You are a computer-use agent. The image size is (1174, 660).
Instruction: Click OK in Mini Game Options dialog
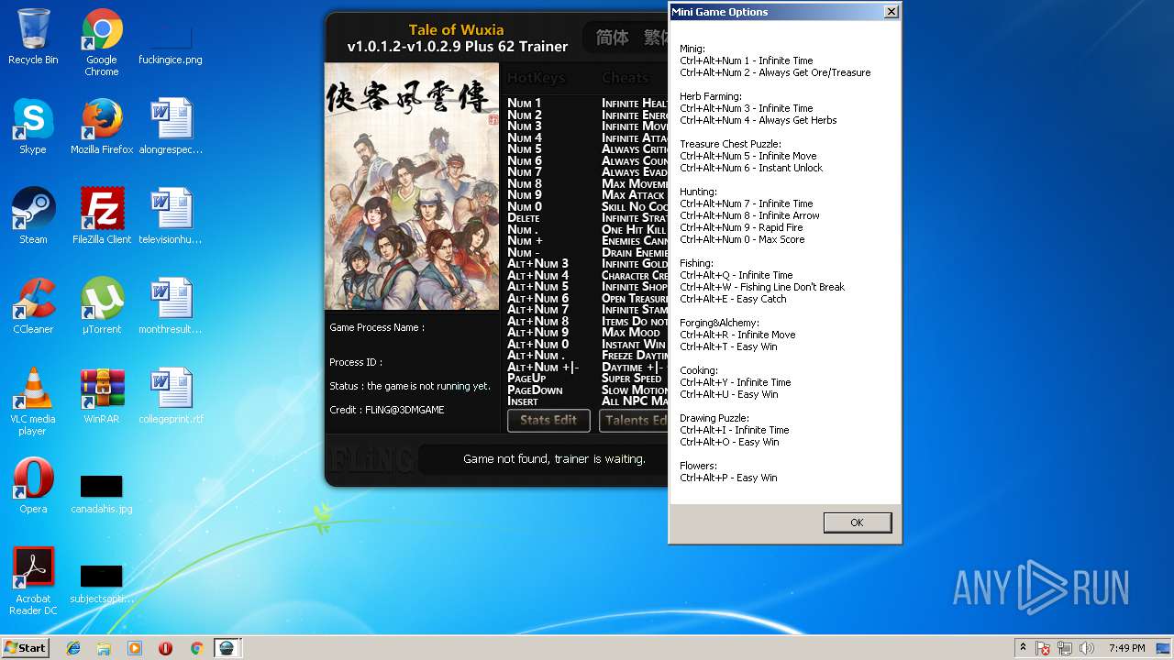tap(857, 522)
